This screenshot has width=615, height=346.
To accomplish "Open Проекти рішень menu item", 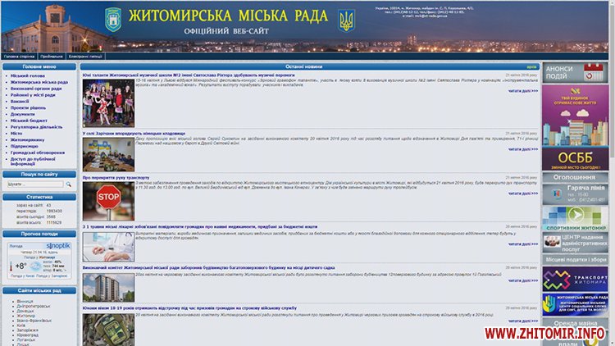I will (x=29, y=107).
